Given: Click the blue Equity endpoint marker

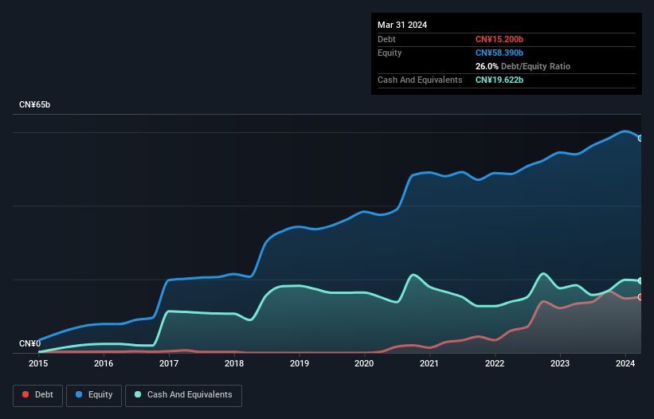Looking at the screenshot, I should [x=640, y=138].
